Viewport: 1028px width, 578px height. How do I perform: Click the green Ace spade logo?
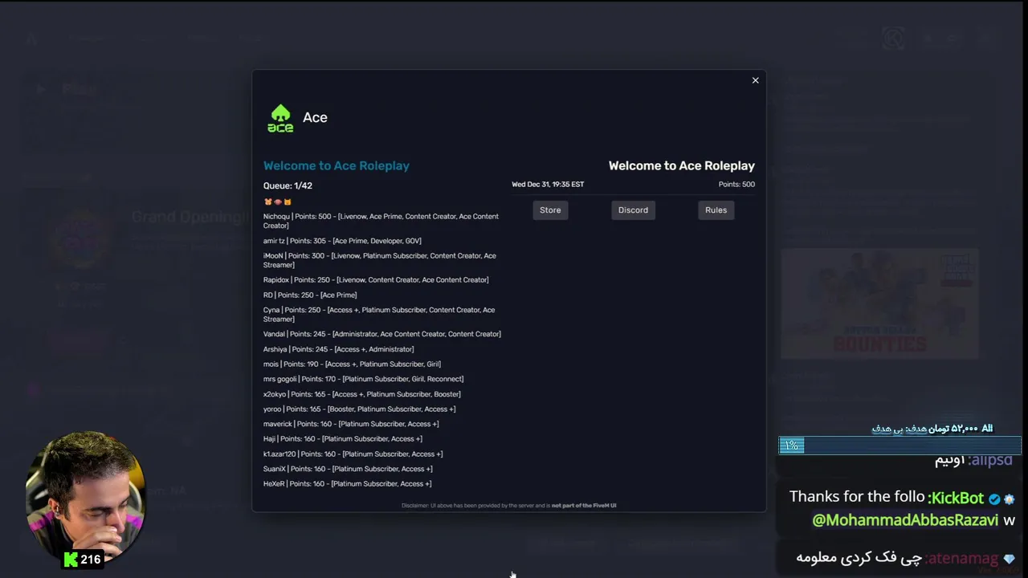click(280, 118)
